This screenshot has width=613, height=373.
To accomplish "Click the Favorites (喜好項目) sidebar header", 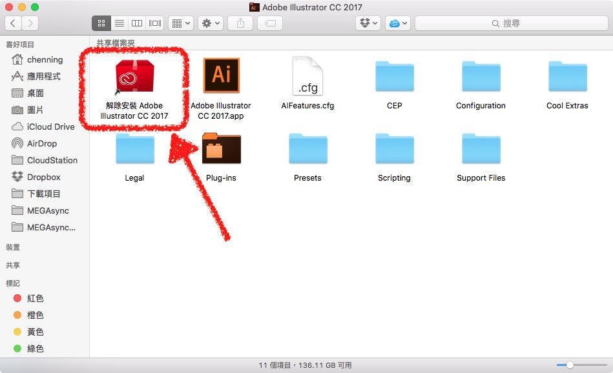I will coord(20,45).
